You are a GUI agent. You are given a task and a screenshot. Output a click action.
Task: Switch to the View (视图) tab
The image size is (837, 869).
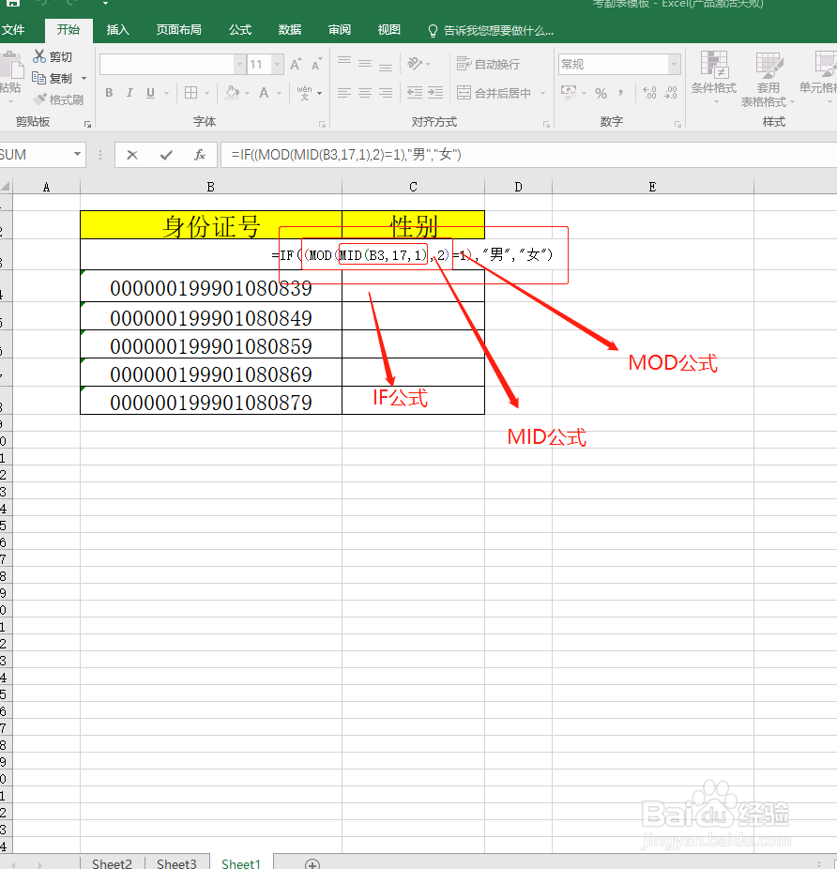[x=388, y=29]
